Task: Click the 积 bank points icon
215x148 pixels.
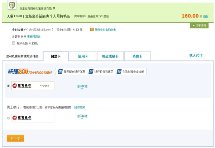Action: coord(91,72)
